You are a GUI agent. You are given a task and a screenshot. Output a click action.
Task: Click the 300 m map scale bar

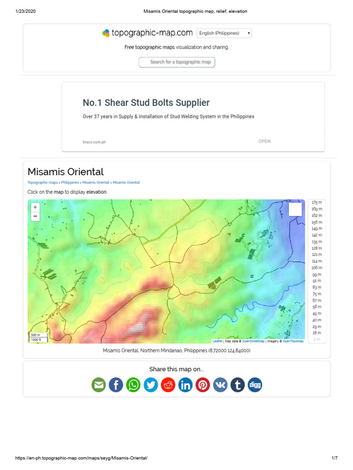[x=39, y=335]
